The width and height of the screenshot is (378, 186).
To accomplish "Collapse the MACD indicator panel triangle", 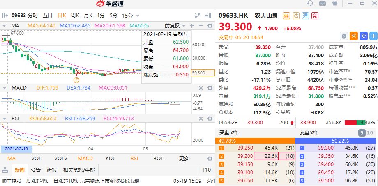I will [4, 88].
